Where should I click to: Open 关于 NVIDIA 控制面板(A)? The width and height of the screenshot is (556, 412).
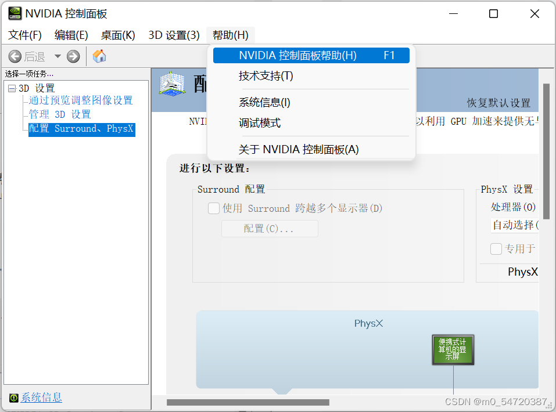point(311,150)
